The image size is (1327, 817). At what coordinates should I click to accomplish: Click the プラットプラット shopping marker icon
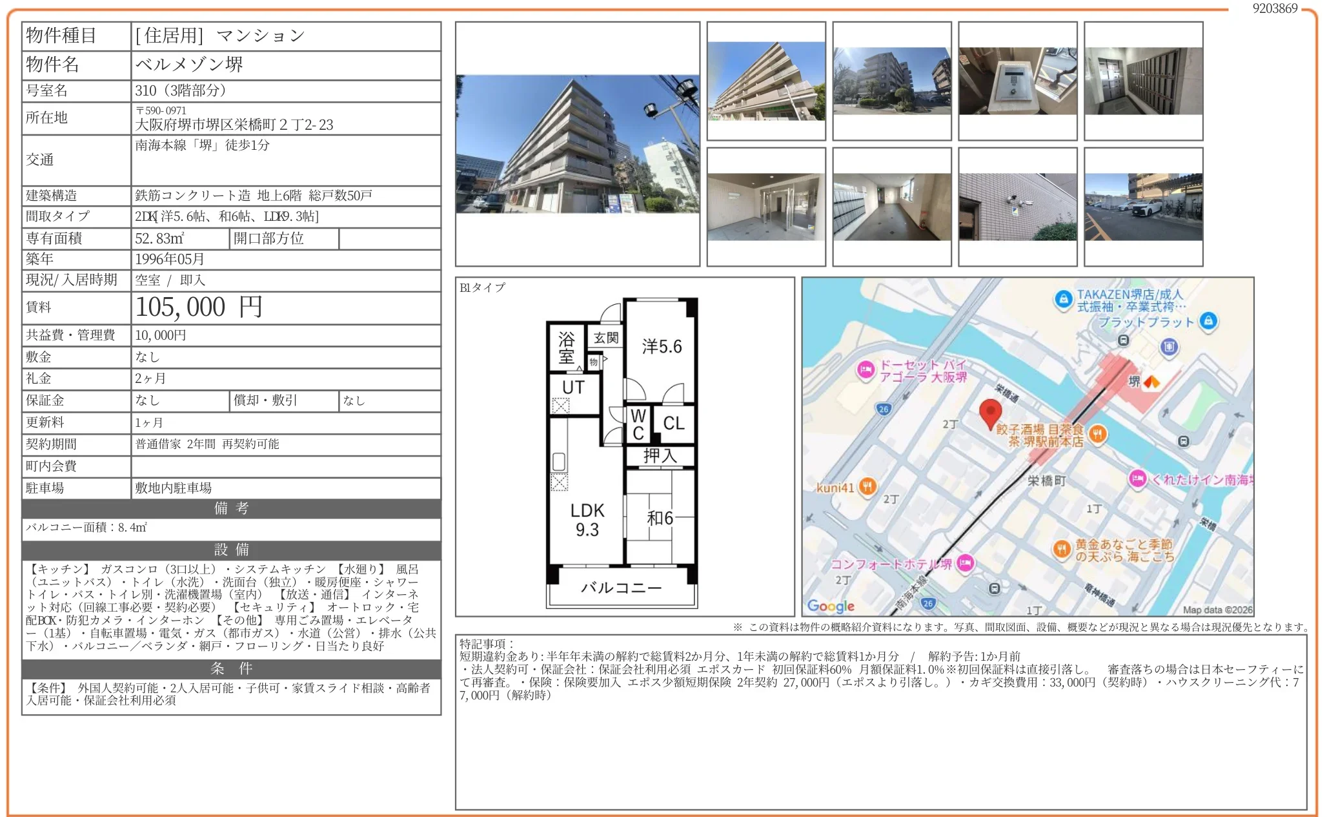pos(1208,320)
